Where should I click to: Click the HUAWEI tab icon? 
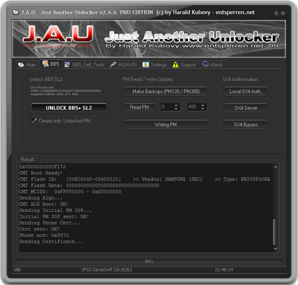point(114,65)
